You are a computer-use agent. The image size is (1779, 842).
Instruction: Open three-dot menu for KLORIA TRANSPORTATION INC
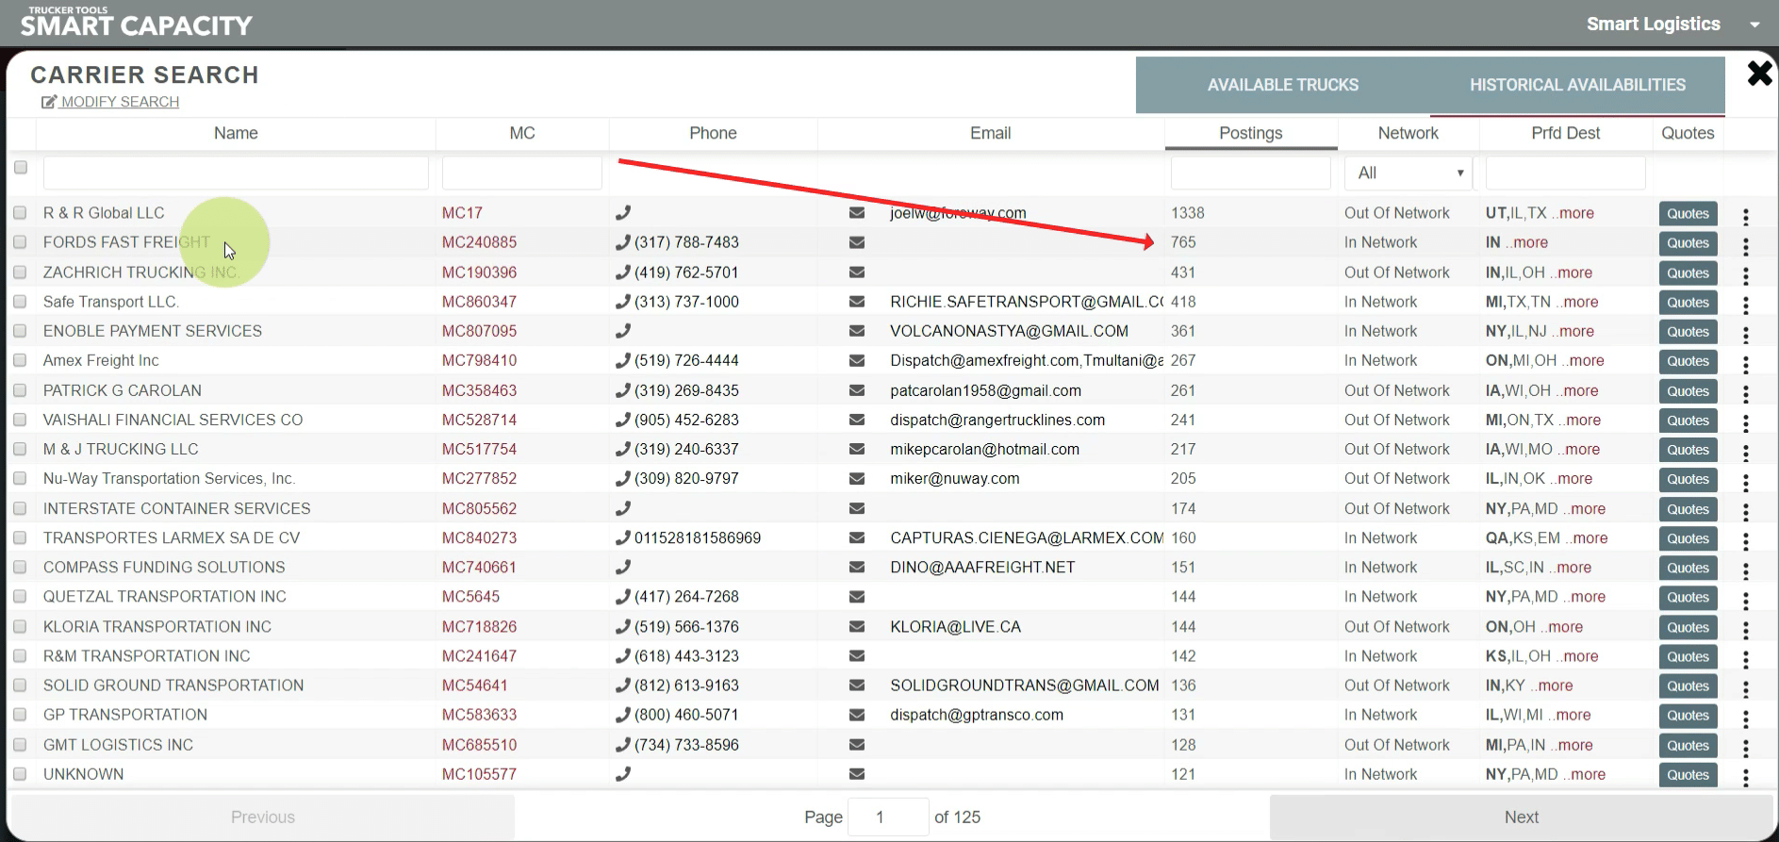pos(1746,630)
